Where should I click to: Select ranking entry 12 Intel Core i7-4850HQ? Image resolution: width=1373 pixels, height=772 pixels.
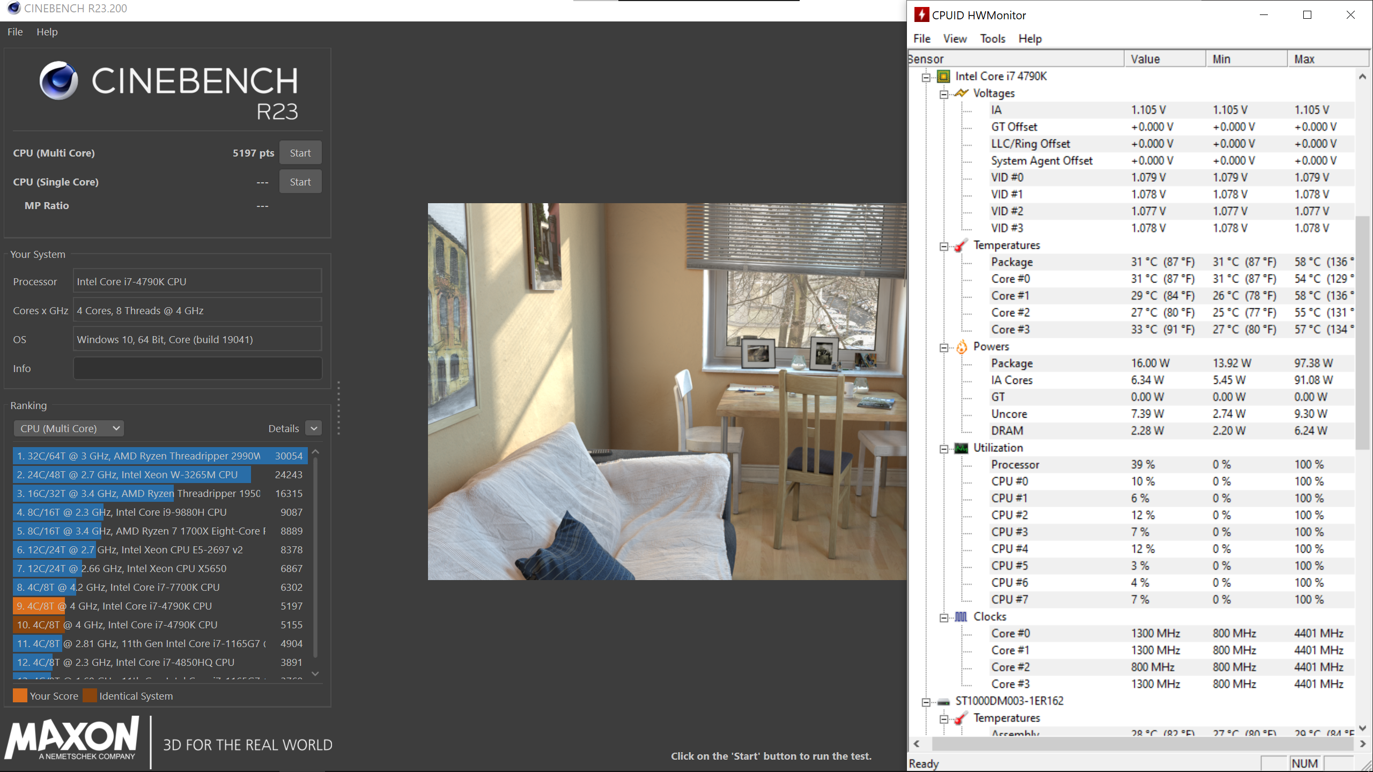tap(160, 662)
